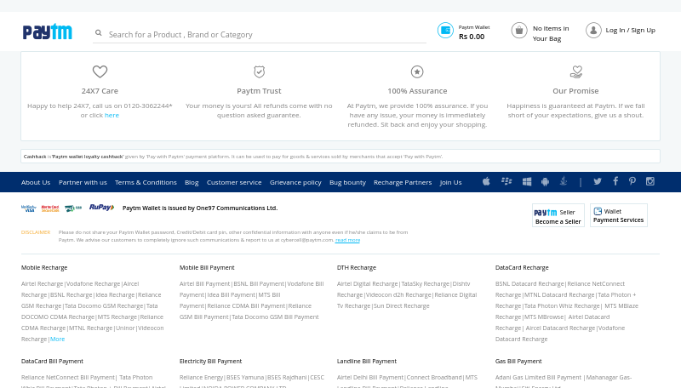Viewport: 681px width, 388px height.
Task: Click the PCI DSS badge logo
Action: 73,208
